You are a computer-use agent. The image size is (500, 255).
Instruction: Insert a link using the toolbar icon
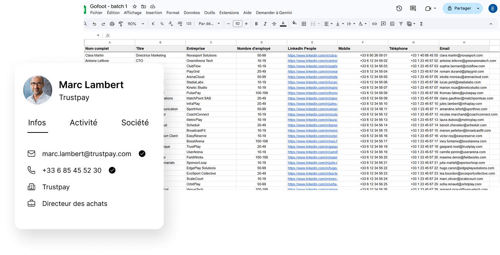[x=374, y=23]
